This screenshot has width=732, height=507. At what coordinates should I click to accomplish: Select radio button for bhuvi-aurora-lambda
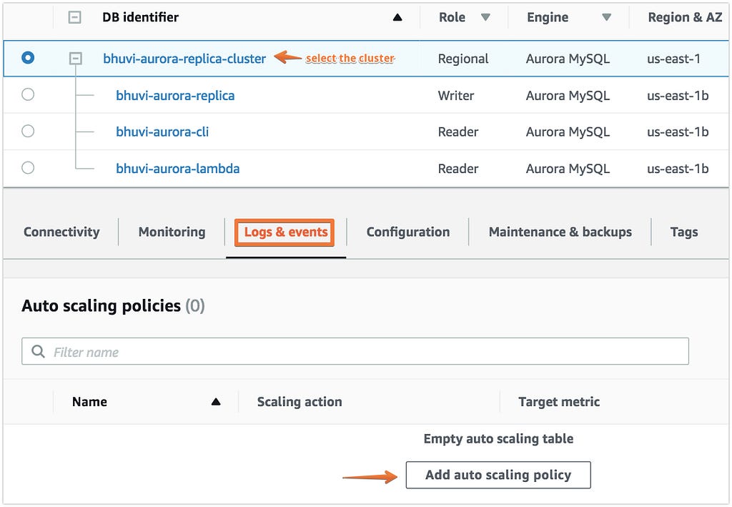point(28,167)
